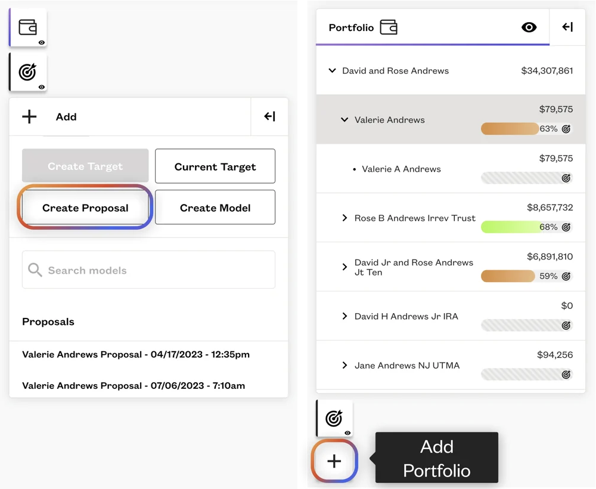Collapse the Valerie Andrews section
This screenshot has width=596, height=489.
(344, 120)
